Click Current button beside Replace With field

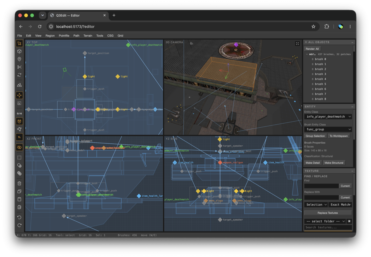click(x=345, y=197)
